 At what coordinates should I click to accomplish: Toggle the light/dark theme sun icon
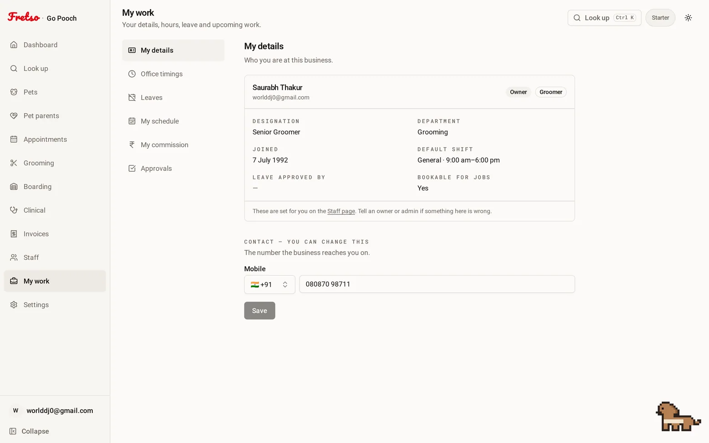click(x=688, y=18)
